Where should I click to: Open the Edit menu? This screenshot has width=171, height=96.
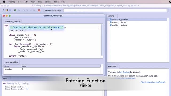tap(26, 2)
